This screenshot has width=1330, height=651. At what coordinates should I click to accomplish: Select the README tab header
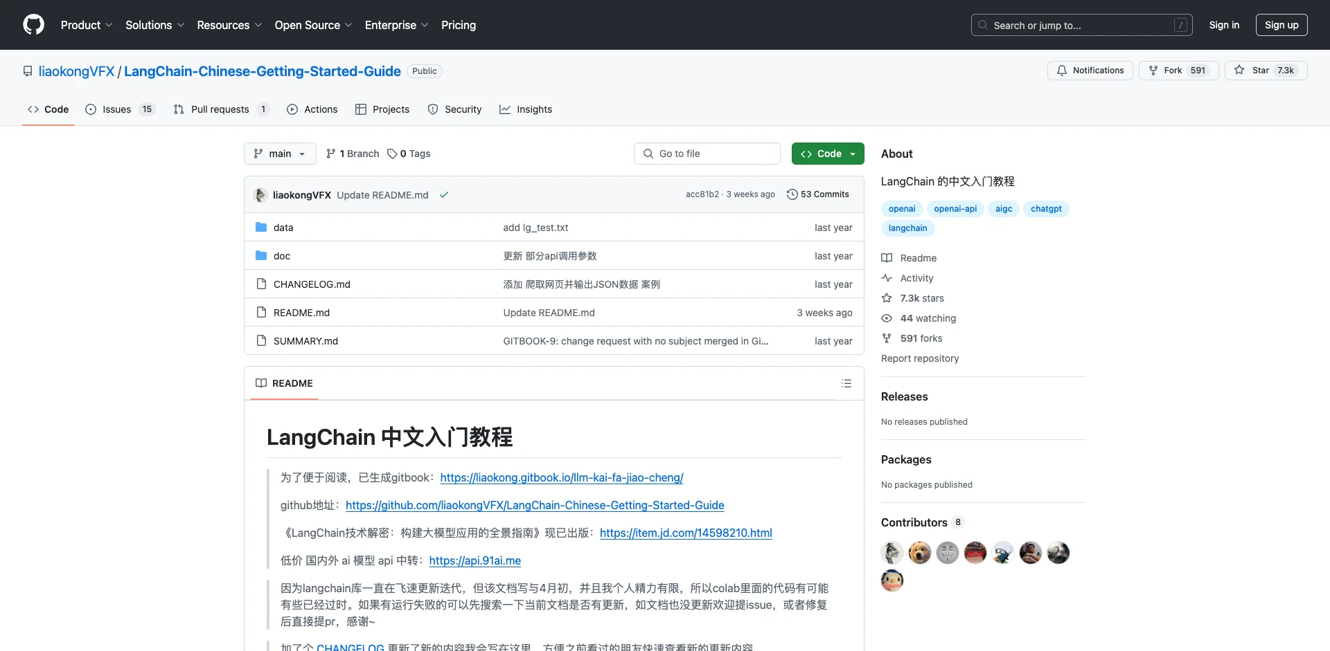coord(284,383)
